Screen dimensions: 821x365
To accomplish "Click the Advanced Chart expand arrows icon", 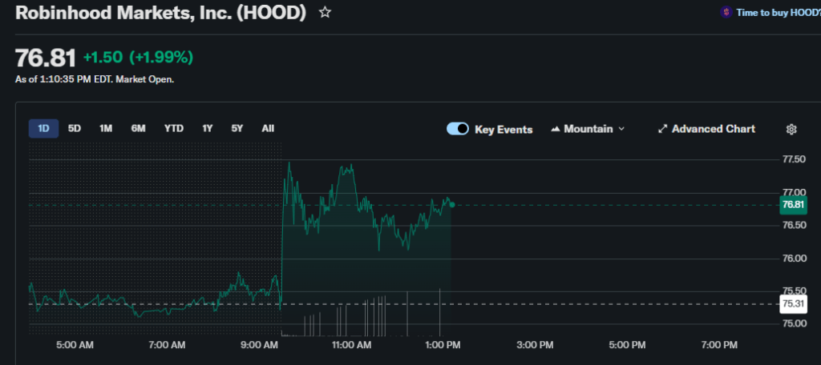I will (x=662, y=129).
